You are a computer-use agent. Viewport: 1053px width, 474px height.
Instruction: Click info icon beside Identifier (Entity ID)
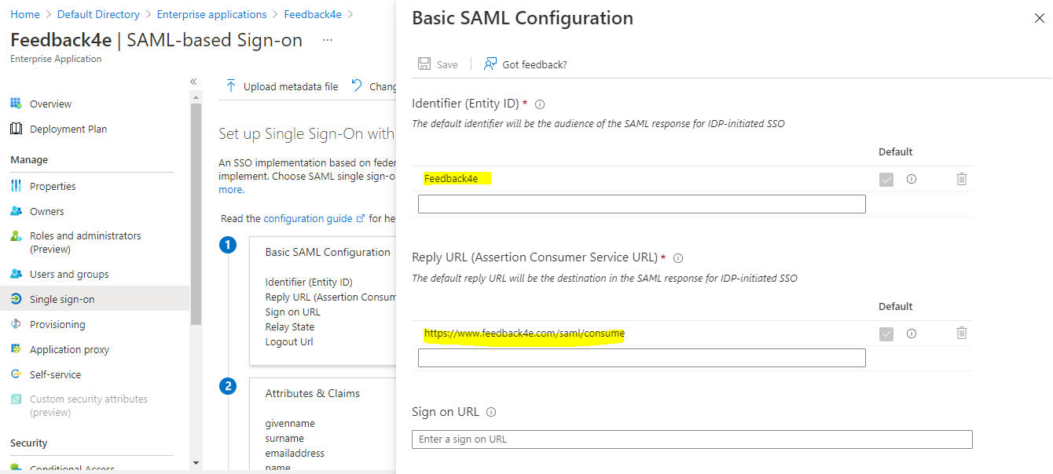pyautogui.click(x=540, y=104)
